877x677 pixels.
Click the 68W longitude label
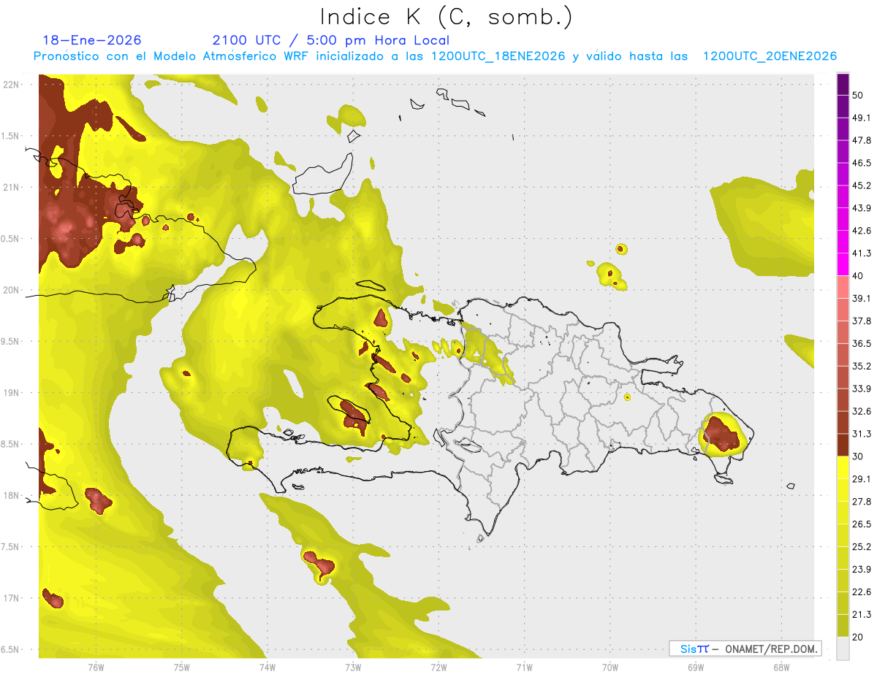point(781,668)
